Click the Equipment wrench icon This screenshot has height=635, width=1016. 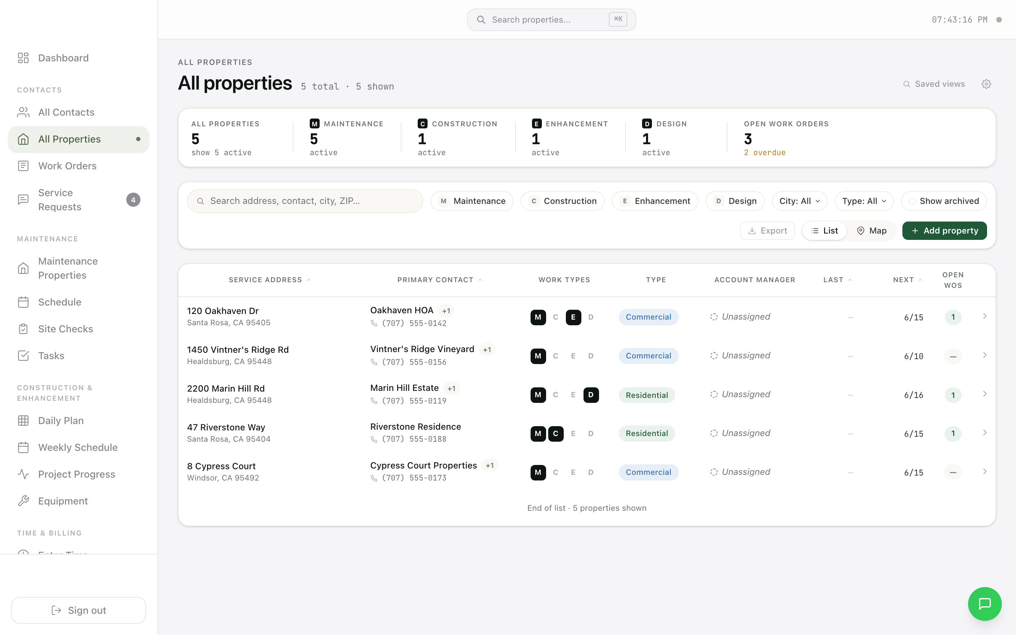(x=23, y=501)
